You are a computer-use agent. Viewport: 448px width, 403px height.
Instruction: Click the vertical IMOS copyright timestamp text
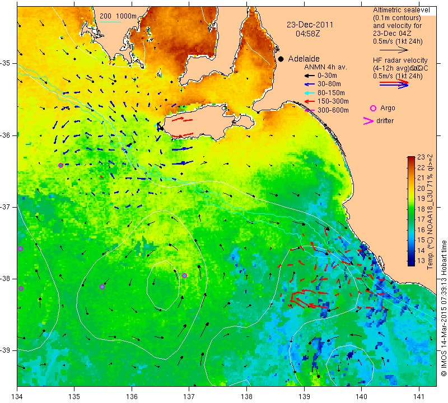coord(444,308)
